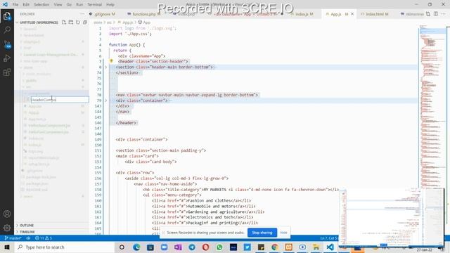This screenshot has height=253, width=450.
Task: Click the New Folder icon in Explorer
Action: pos(71,22)
